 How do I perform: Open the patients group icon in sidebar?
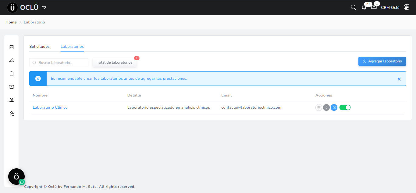12,60
